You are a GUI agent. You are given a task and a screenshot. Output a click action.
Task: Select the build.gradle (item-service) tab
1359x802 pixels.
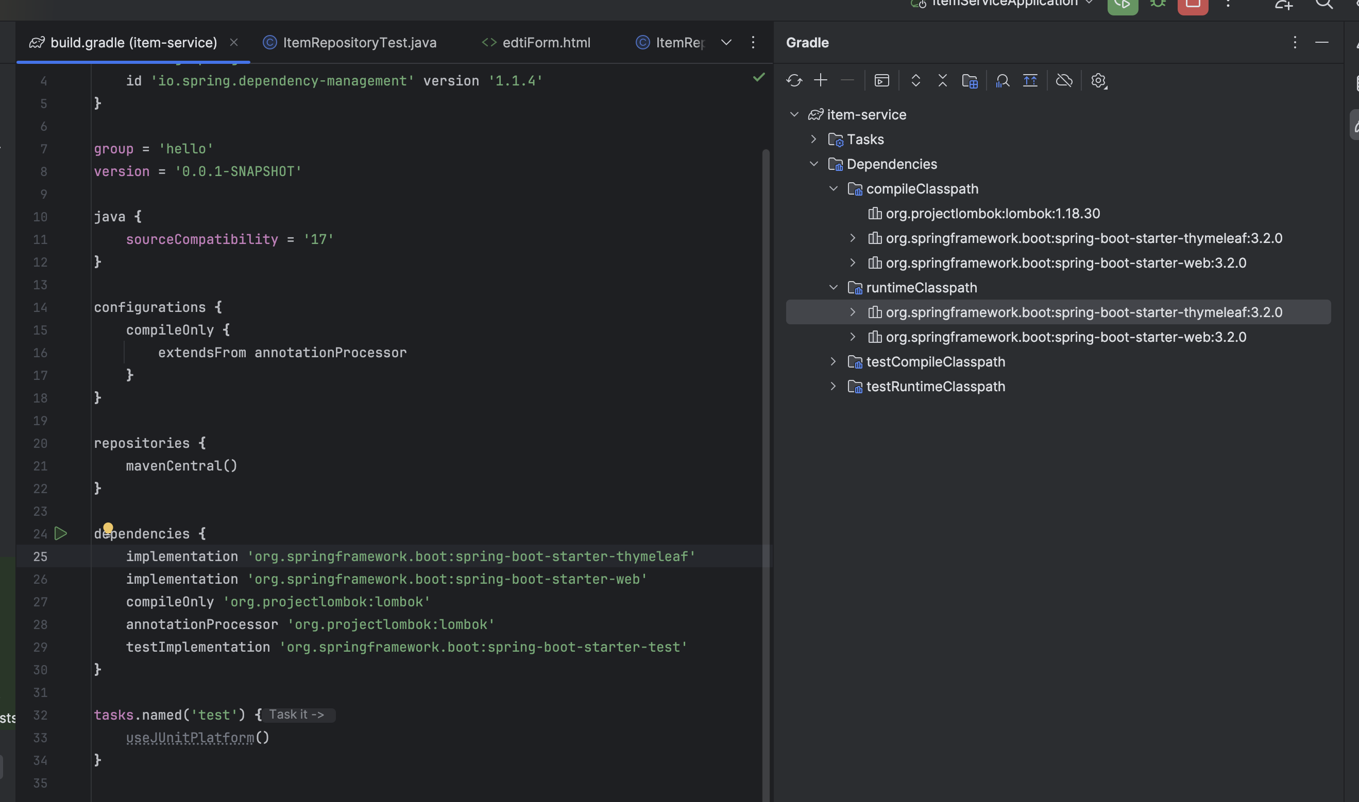133,42
